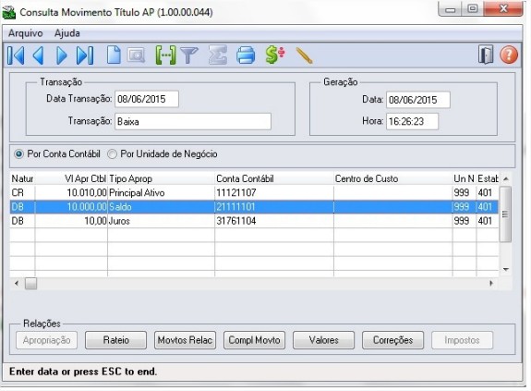Viewport: 531px width, 391px height.
Task: Open the funnel filter icon
Action: 189,55
